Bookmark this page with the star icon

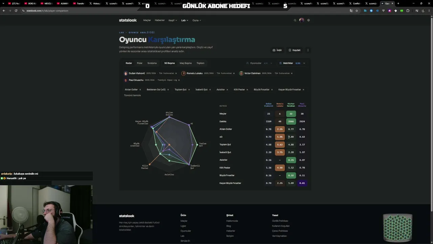tap(357, 11)
